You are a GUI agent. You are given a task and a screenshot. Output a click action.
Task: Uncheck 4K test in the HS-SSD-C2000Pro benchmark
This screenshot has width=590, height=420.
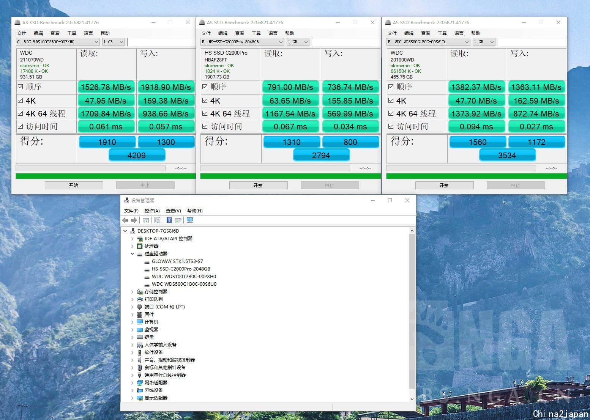click(x=205, y=101)
